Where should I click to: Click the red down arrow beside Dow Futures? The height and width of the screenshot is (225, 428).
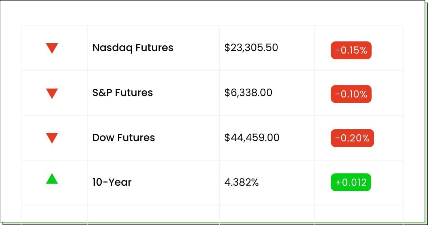52,138
